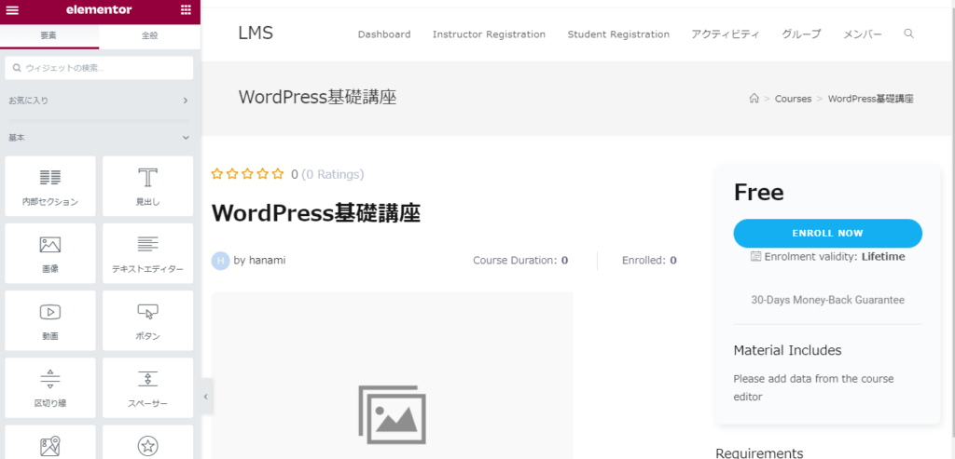This screenshot has height=459, width=955.
Task: Click the widget search input field
Action: point(101,68)
